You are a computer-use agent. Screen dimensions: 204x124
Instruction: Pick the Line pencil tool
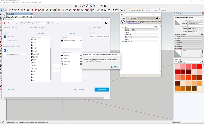point(10,10)
